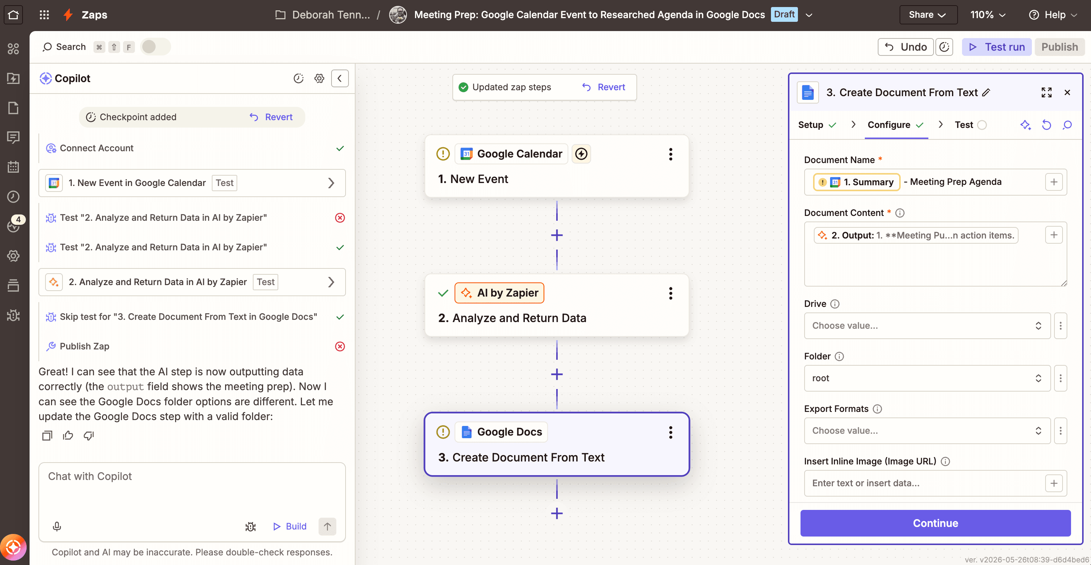Click the Build button in chat
This screenshot has width=1091, height=565.
tap(289, 527)
